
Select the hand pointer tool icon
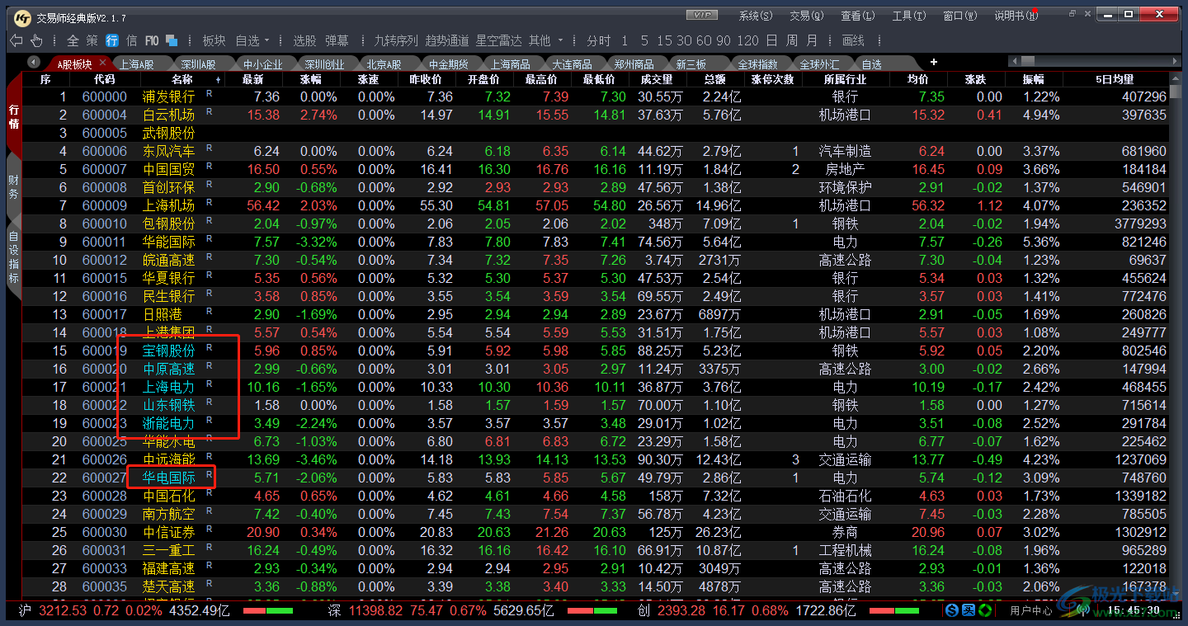pyautogui.click(x=36, y=40)
